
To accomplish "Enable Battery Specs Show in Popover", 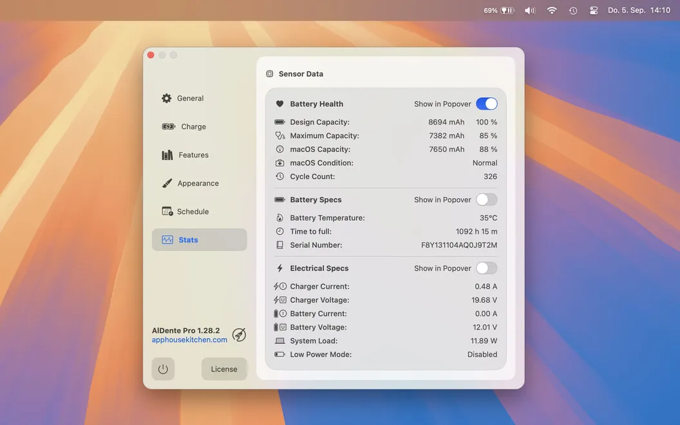I will (x=487, y=200).
